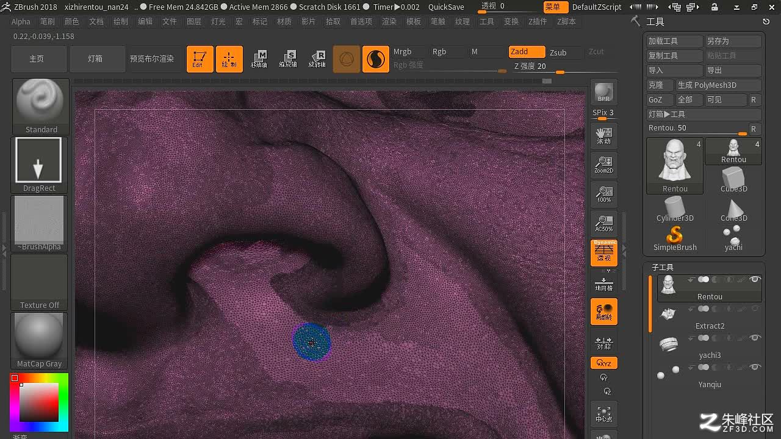Open the 渲染 (Render) menu
This screenshot has width=781, height=439.
(389, 21)
